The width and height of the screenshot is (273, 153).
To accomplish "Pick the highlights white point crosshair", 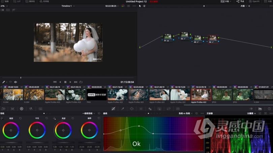I will click(x=54, y=118).
